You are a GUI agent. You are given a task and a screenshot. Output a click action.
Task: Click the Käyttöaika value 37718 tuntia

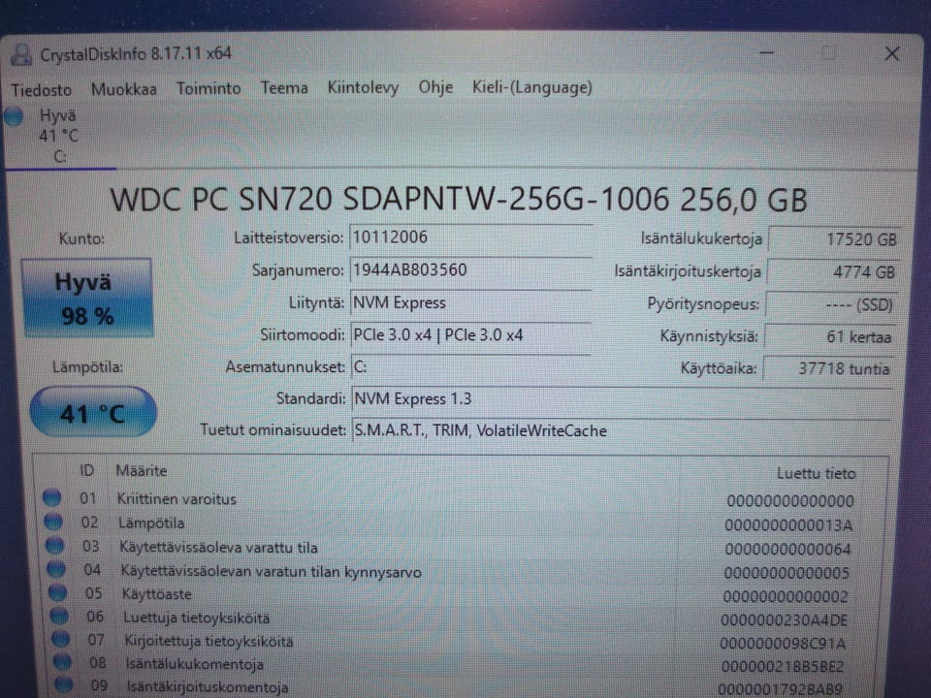click(x=827, y=368)
